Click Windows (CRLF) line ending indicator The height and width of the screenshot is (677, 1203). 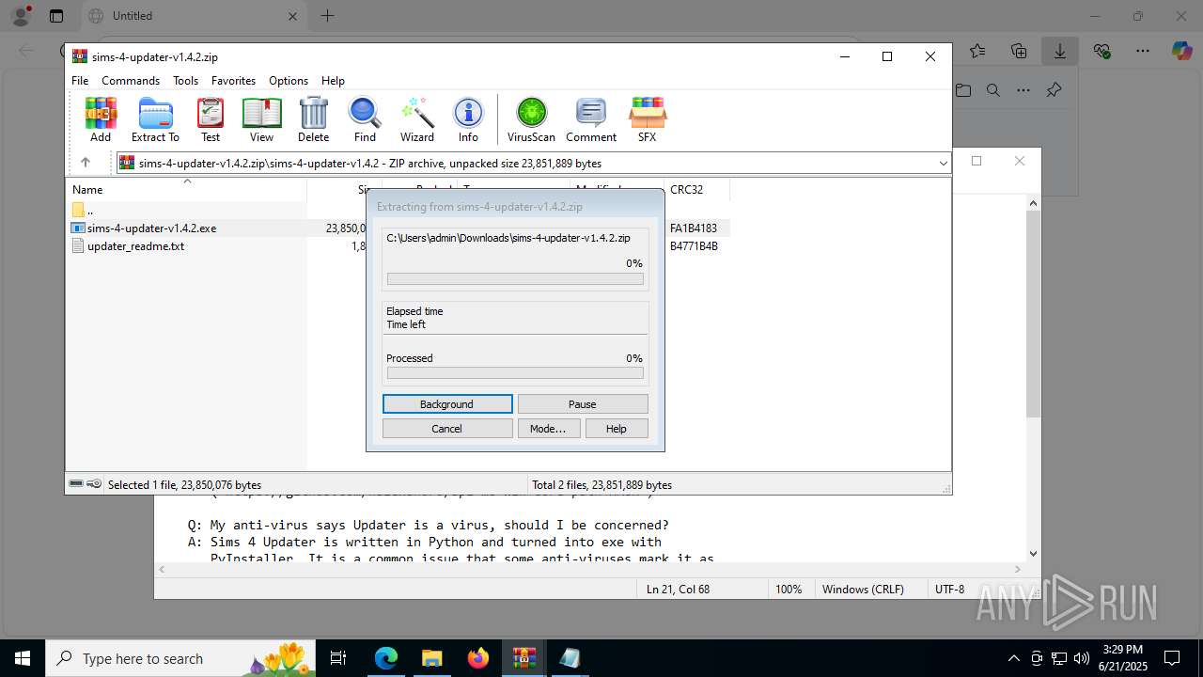click(x=863, y=589)
